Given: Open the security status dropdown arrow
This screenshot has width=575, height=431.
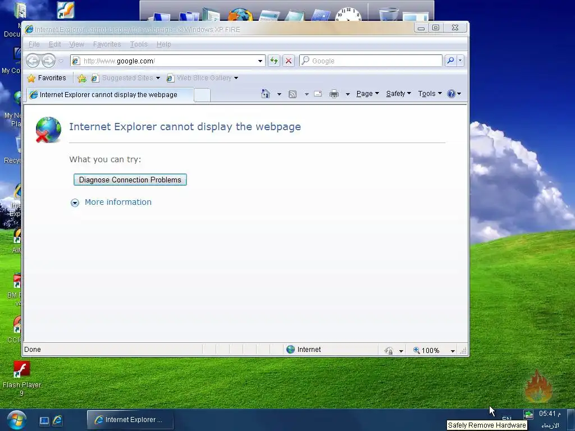Looking at the screenshot, I should [401, 351].
